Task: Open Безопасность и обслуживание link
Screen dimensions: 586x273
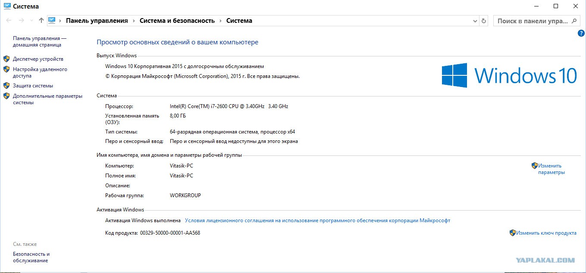Action: pyautogui.click(x=31, y=257)
